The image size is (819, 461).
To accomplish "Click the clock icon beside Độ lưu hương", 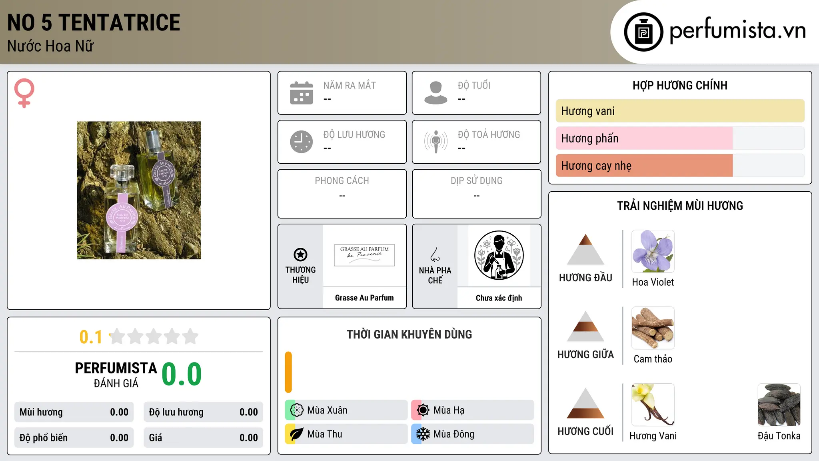I will [302, 142].
